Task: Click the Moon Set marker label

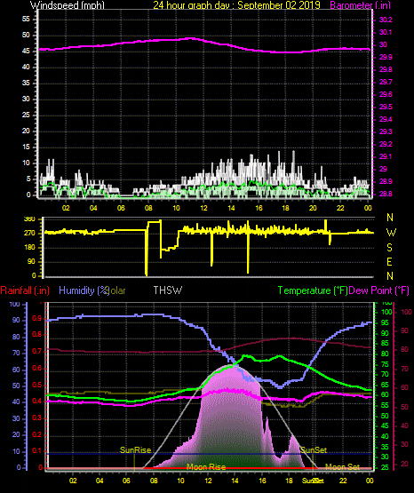Action: coord(342,467)
